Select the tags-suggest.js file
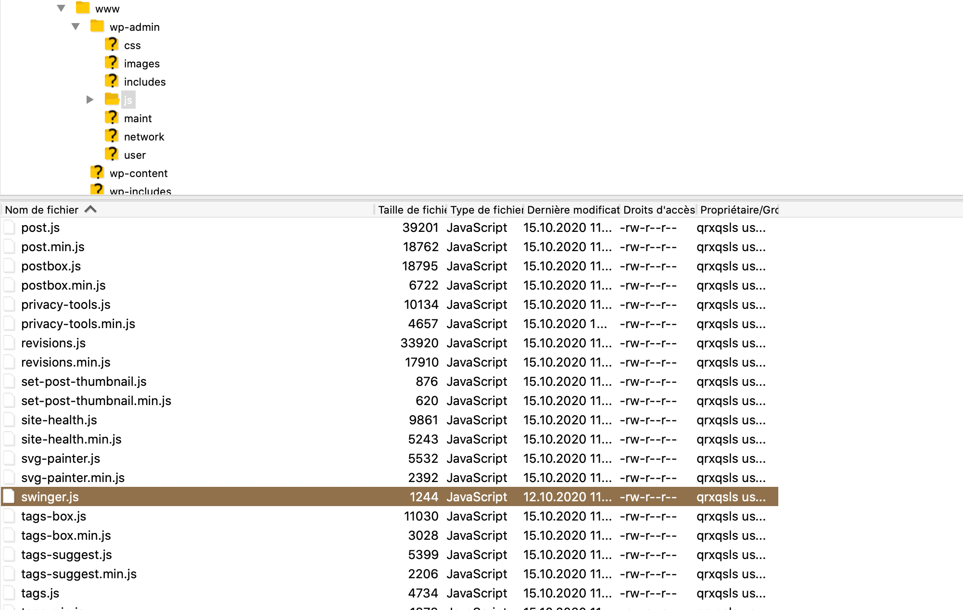 coord(66,555)
